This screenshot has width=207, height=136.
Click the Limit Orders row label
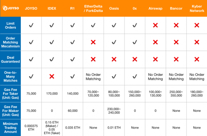(10, 25)
